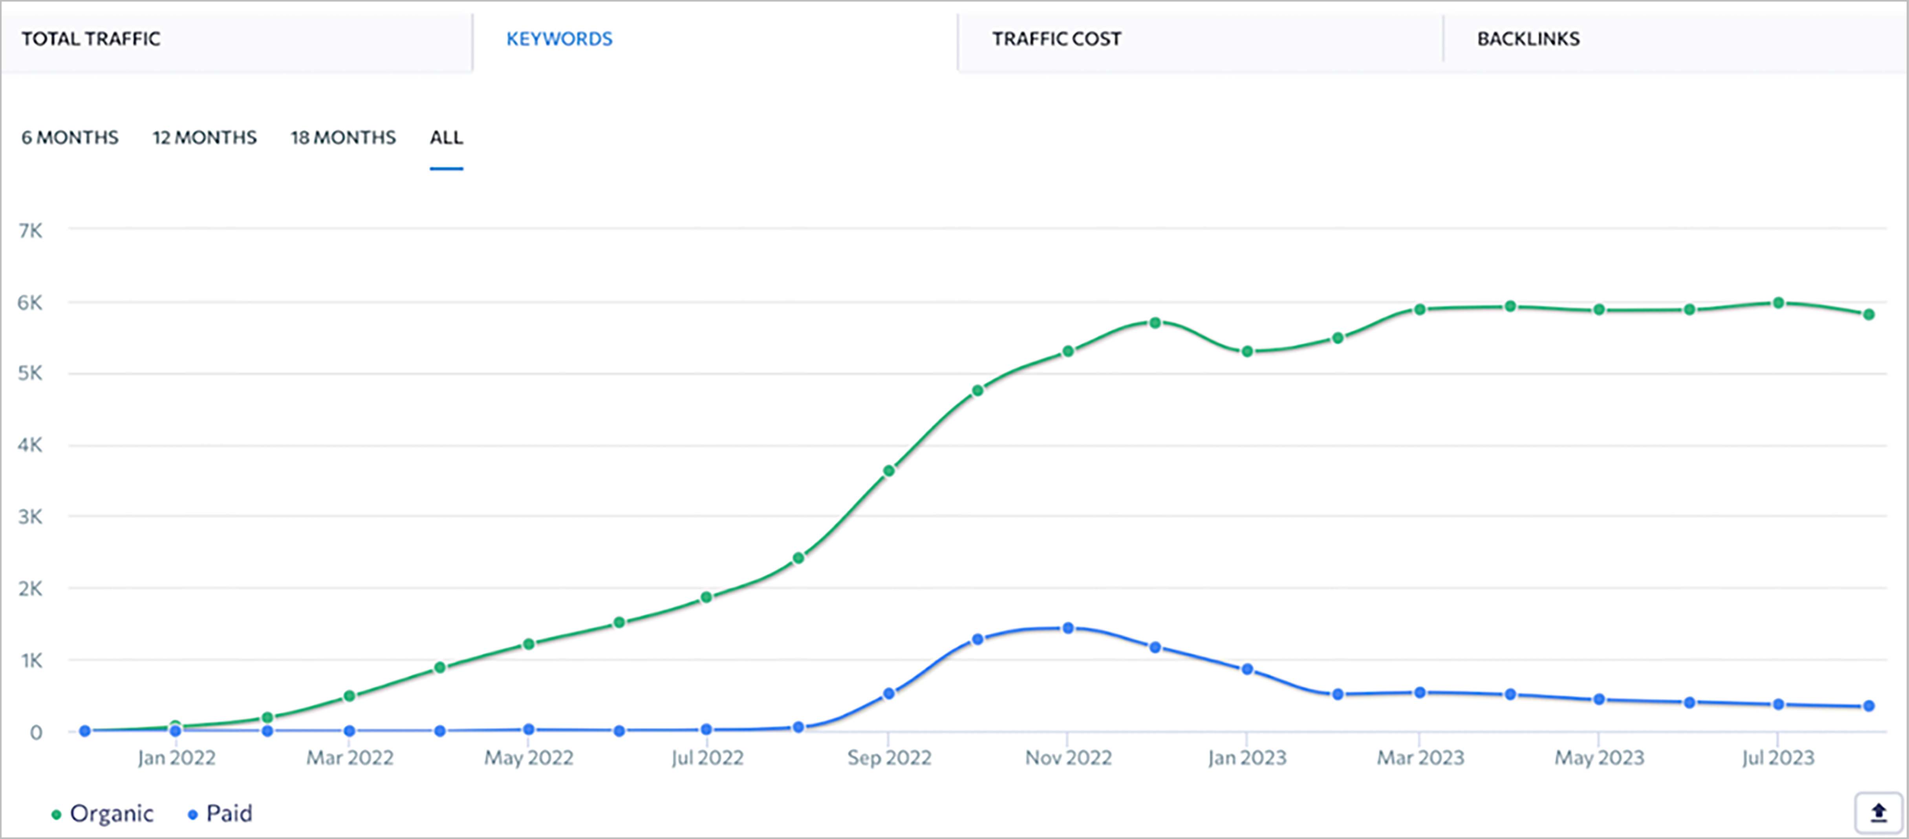The height and width of the screenshot is (839, 1909).
Task: Choose the 18 Months time range
Action: [343, 138]
